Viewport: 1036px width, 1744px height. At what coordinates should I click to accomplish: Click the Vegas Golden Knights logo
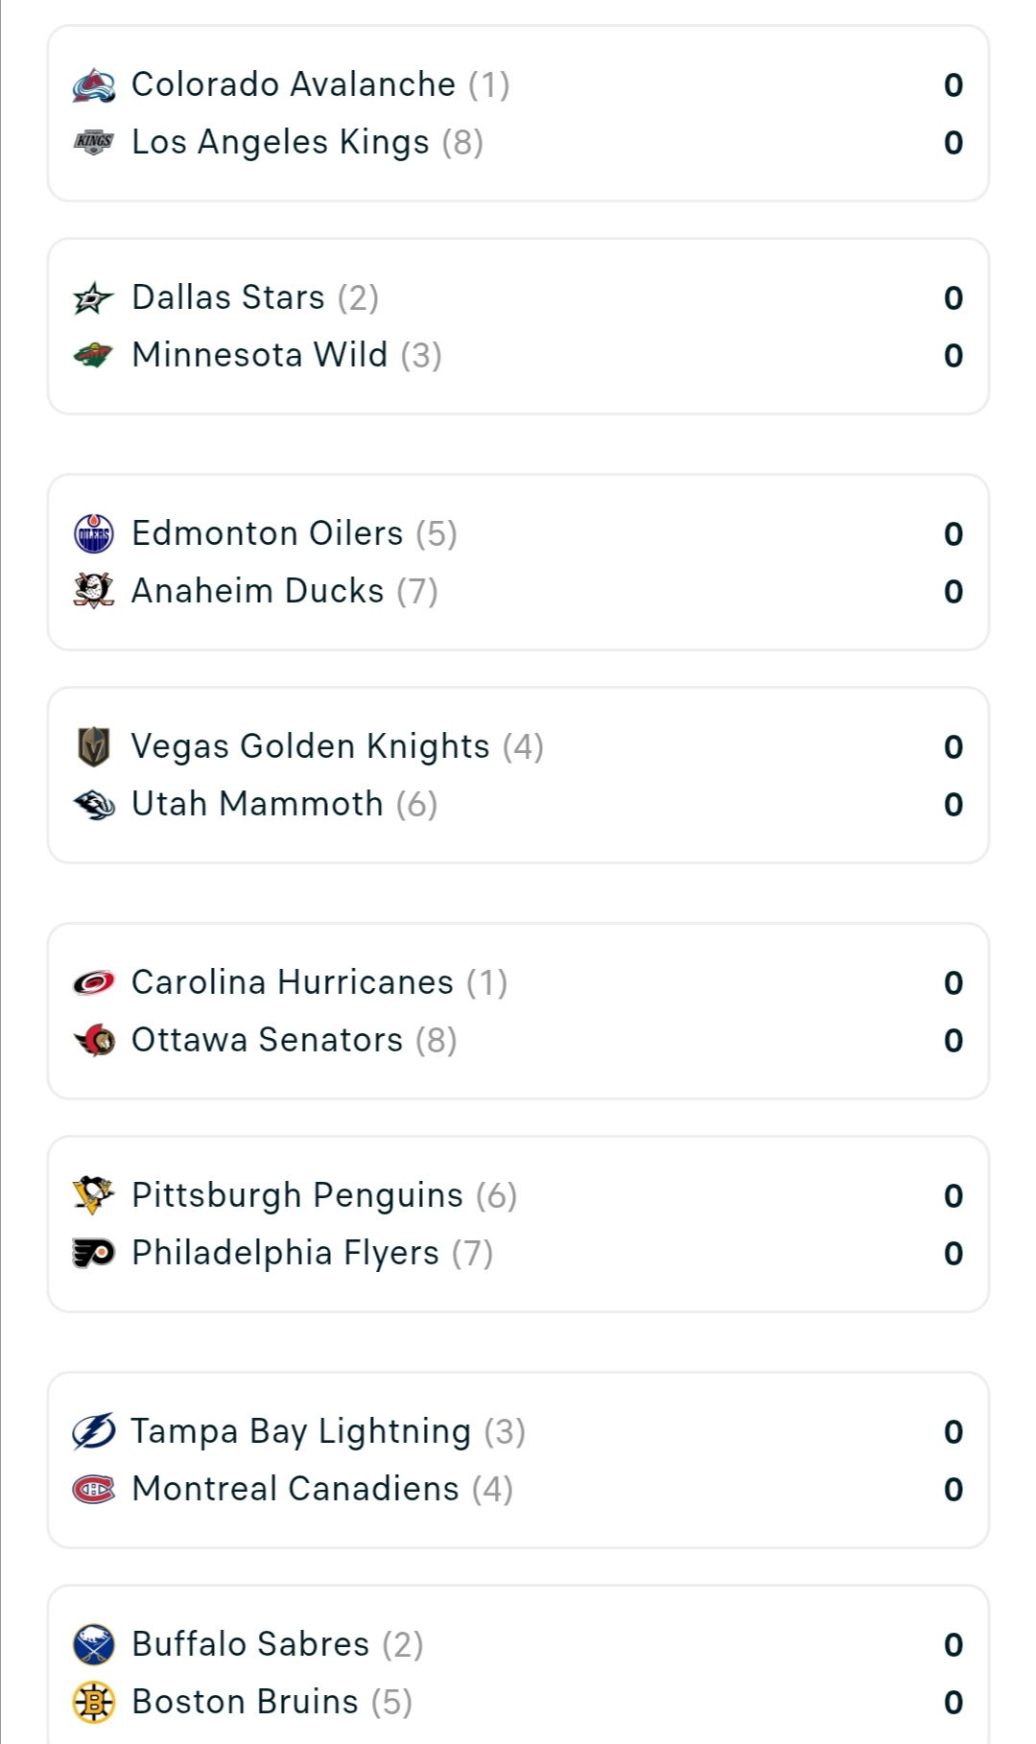tap(94, 747)
